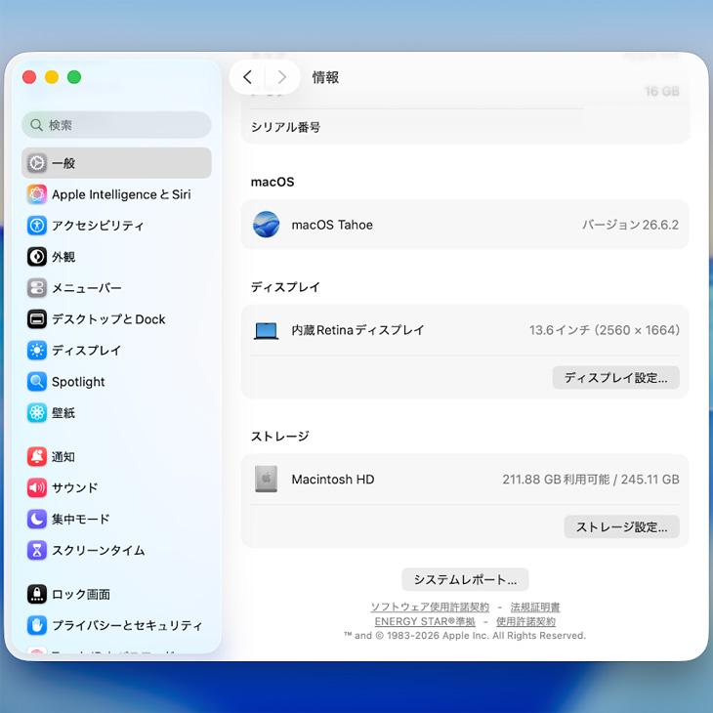Click the Macintosh HD name text
Screen dimensions: 713x713
click(x=333, y=480)
